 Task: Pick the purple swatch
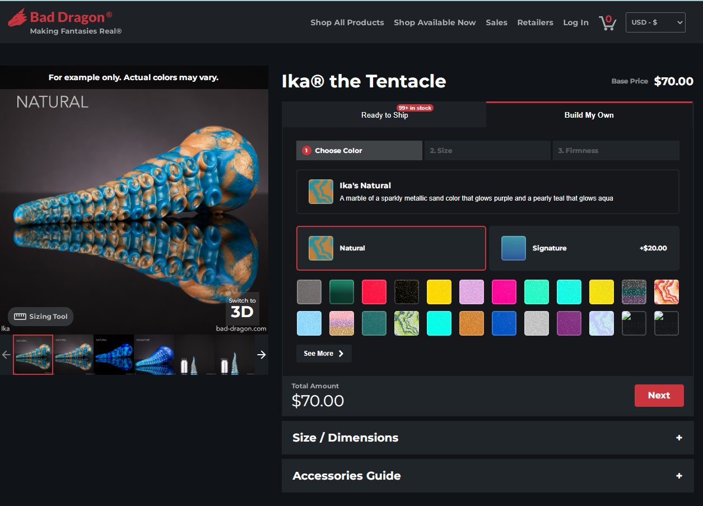(569, 323)
